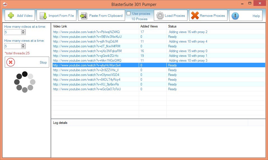The height and width of the screenshot is (160, 268).
Task: Decrease the views at a time spinner
Action: click(x=23, y=47)
